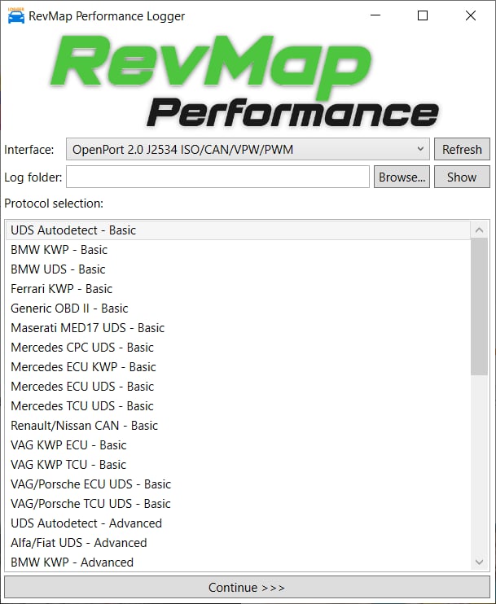
Task: Select Mercedes ECU UDS - Basic
Action: 238,387
